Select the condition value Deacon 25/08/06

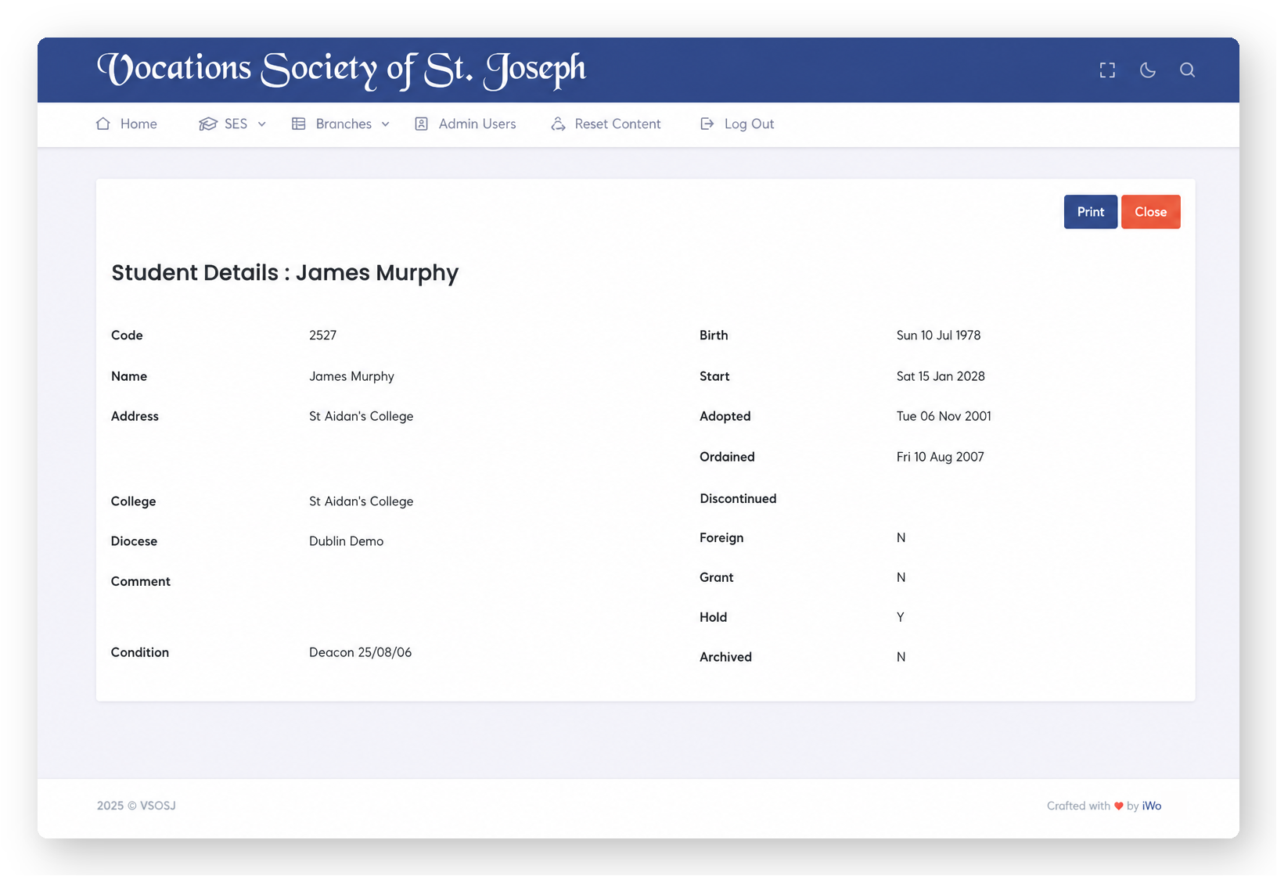[360, 652]
